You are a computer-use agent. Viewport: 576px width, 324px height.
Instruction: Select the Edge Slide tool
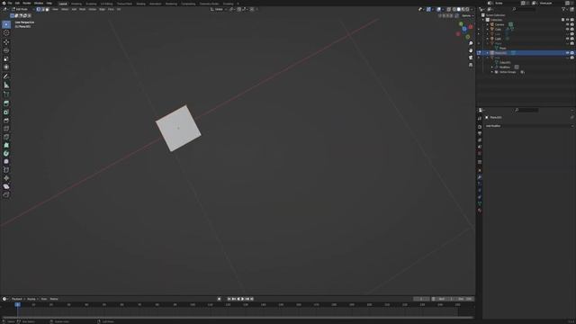[6, 170]
